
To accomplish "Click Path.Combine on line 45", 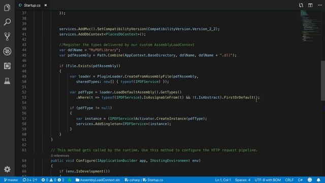I will tap(110, 55).
